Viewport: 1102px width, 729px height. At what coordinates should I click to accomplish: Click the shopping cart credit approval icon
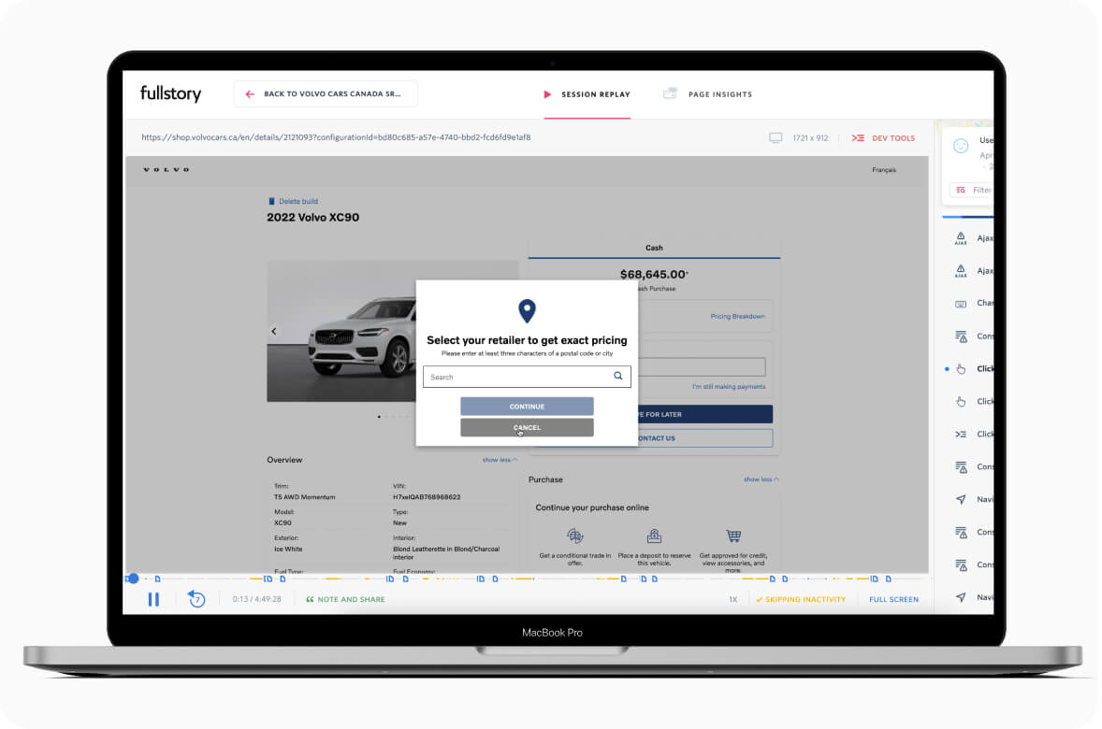(x=733, y=536)
